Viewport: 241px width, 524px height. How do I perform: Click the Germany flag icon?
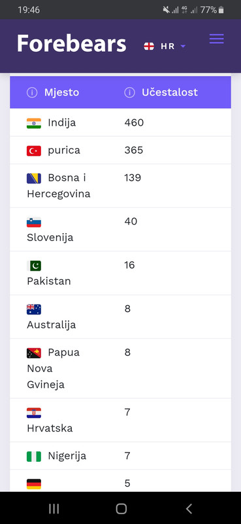34,484
